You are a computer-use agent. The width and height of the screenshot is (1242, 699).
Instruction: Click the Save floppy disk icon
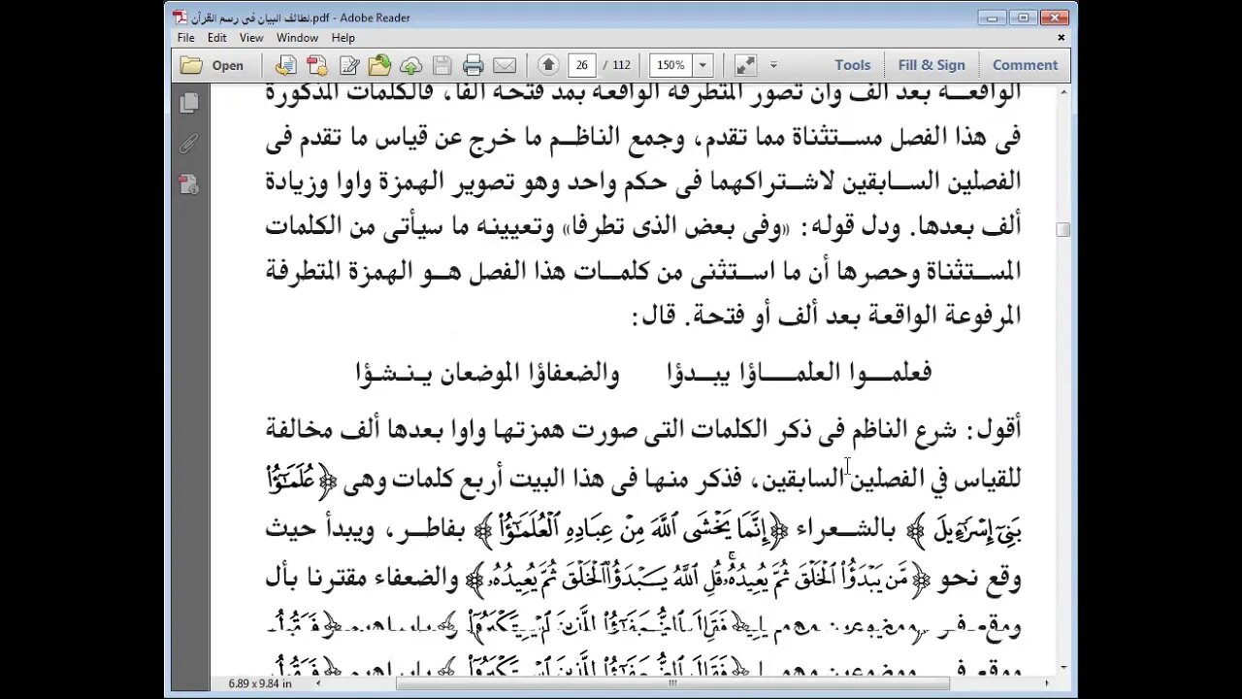click(x=441, y=65)
